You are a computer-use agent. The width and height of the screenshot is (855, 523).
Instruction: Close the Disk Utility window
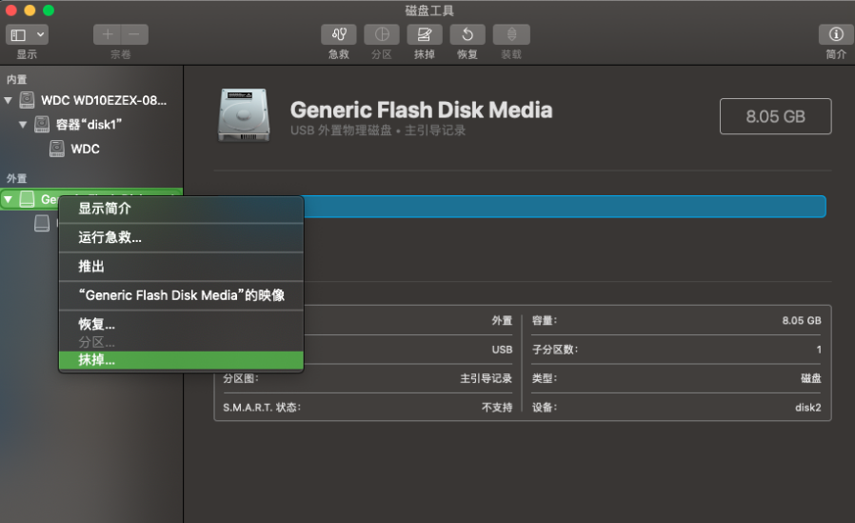[x=10, y=10]
